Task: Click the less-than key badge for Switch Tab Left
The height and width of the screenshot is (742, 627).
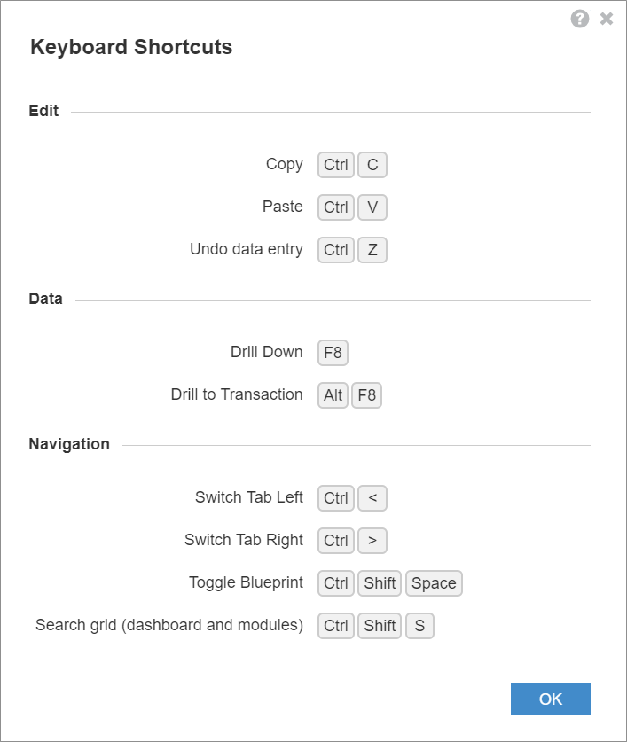Action: pos(372,498)
